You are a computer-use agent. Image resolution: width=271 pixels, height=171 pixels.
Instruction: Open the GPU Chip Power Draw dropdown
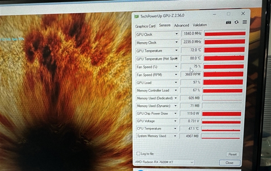pos(175,113)
